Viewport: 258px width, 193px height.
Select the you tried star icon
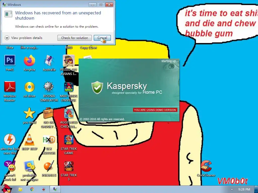point(29,113)
